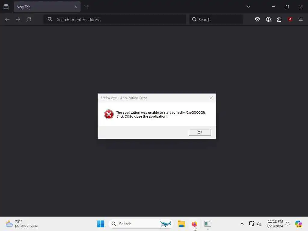Viewport: 308px width, 231px height.
Task: Click the Firefox taskbar icon
Action: coord(194,224)
